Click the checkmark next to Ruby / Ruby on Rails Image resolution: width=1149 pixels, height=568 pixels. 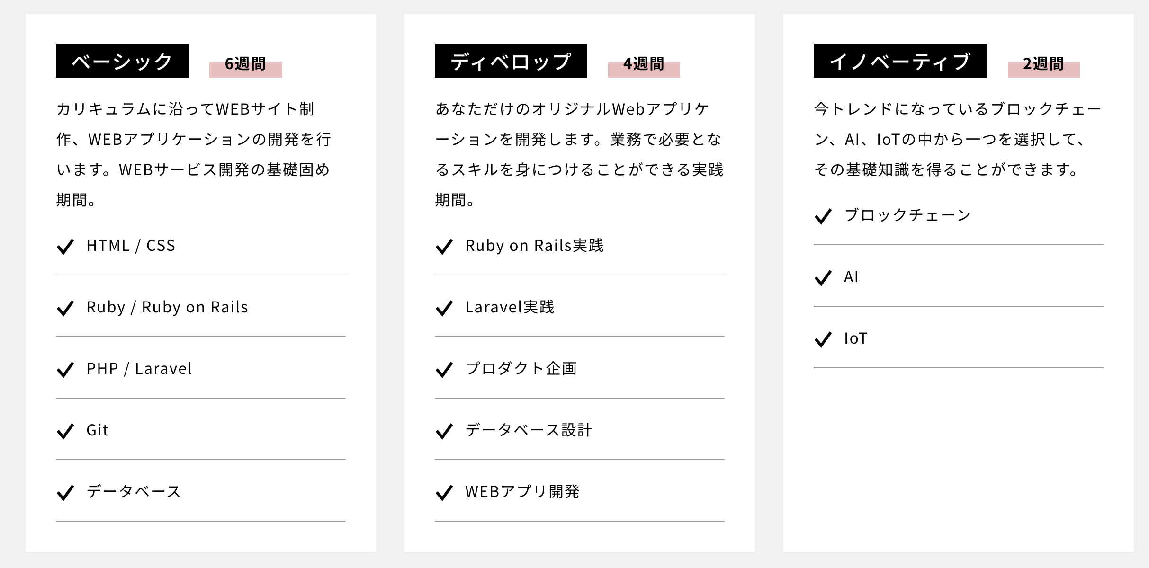pos(65,308)
